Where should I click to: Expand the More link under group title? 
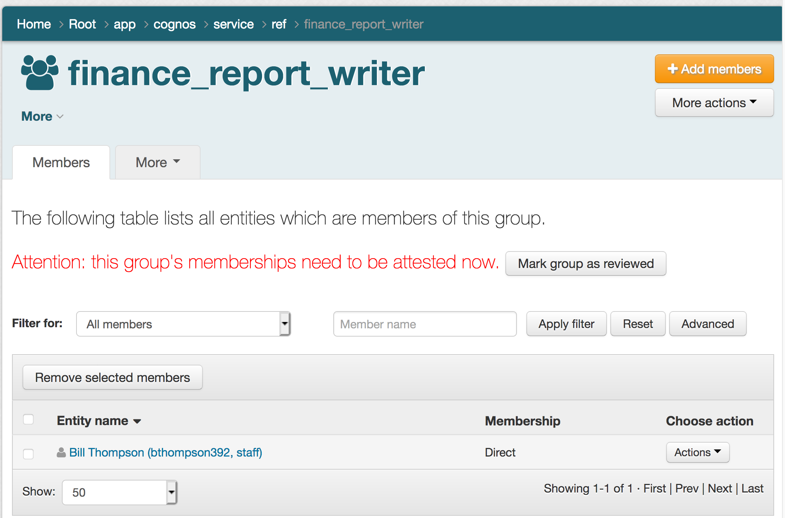pyautogui.click(x=42, y=116)
